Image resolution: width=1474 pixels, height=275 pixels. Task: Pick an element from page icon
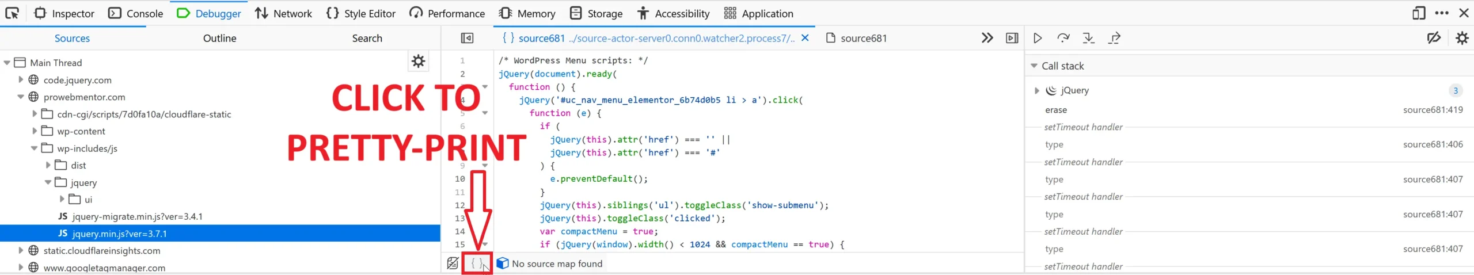tap(12, 13)
